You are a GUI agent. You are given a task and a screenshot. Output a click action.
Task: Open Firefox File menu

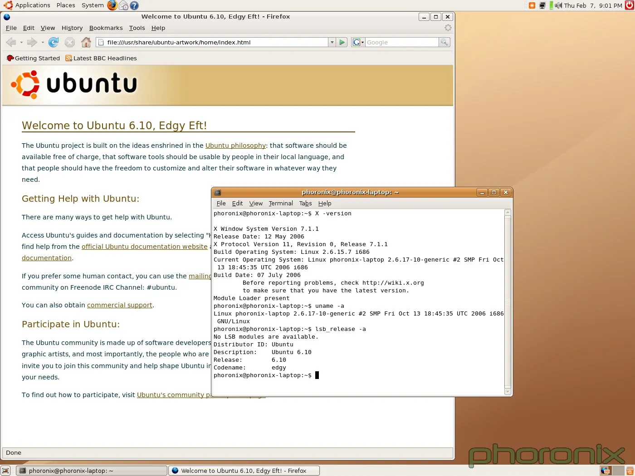[11, 28]
